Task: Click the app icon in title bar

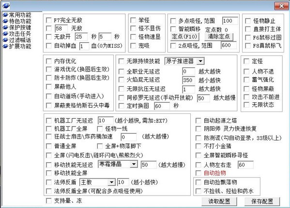Action: pyautogui.click(x=6, y=6)
